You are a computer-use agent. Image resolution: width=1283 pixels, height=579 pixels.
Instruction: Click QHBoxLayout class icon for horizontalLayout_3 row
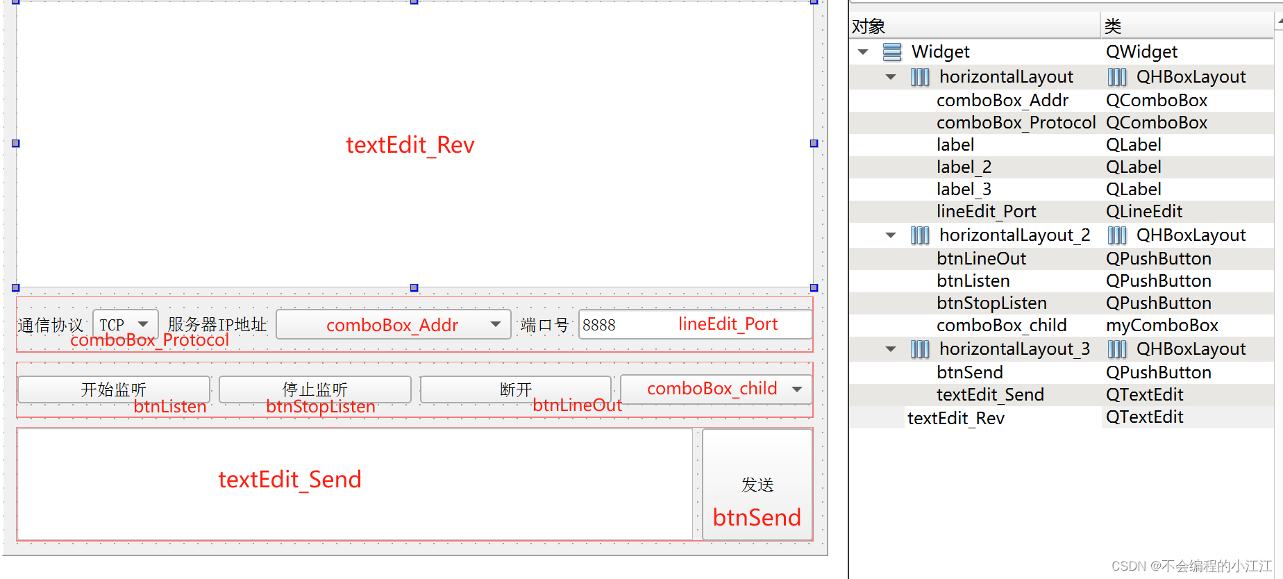(x=1117, y=349)
